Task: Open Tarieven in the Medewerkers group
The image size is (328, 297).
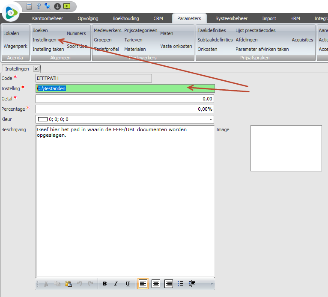Action: pyautogui.click(x=133, y=40)
